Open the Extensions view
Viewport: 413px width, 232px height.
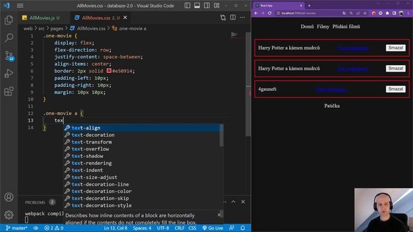(8, 92)
